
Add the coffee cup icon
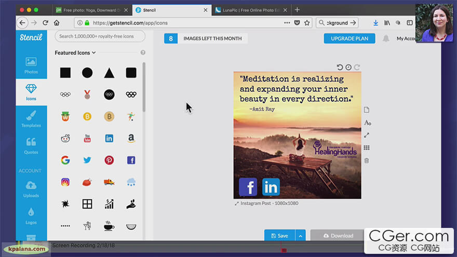point(109,226)
